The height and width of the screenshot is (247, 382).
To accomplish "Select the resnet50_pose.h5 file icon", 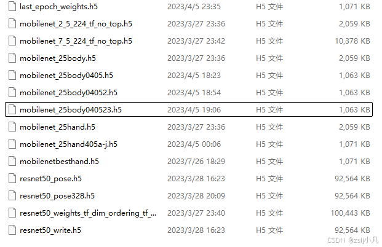I will tap(12, 178).
